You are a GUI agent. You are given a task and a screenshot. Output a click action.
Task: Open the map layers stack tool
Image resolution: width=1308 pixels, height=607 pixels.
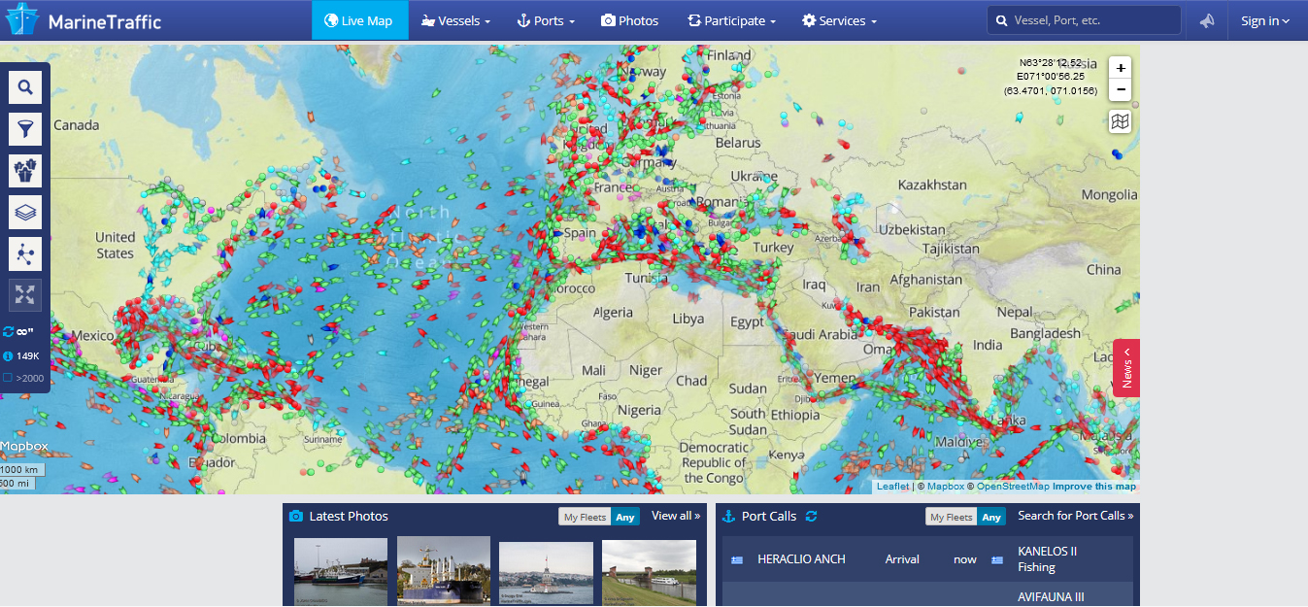25,212
